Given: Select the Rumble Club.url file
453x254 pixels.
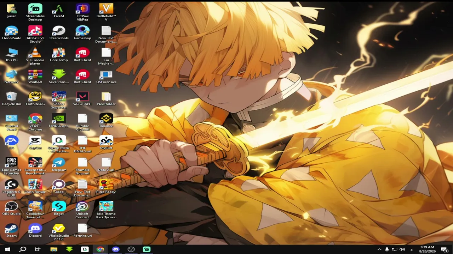Looking at the screenshot, I should click(82, 122).
